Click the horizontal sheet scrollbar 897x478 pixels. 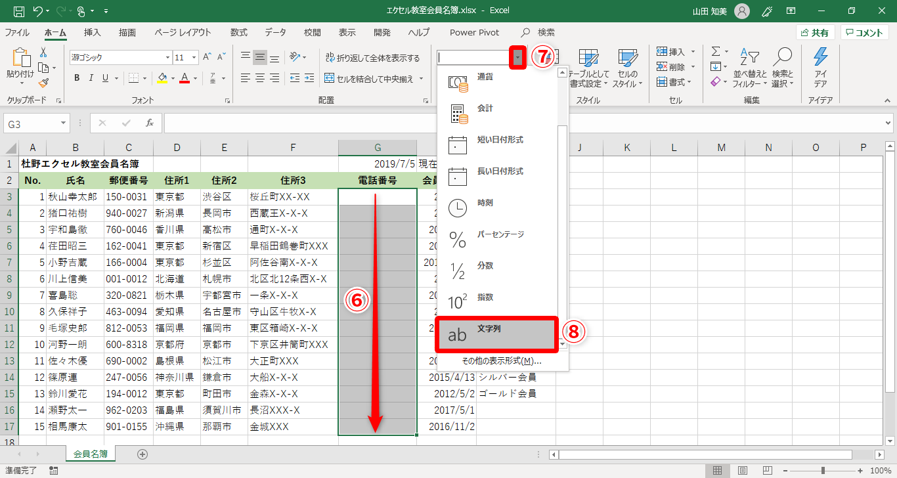click(706, 454)
